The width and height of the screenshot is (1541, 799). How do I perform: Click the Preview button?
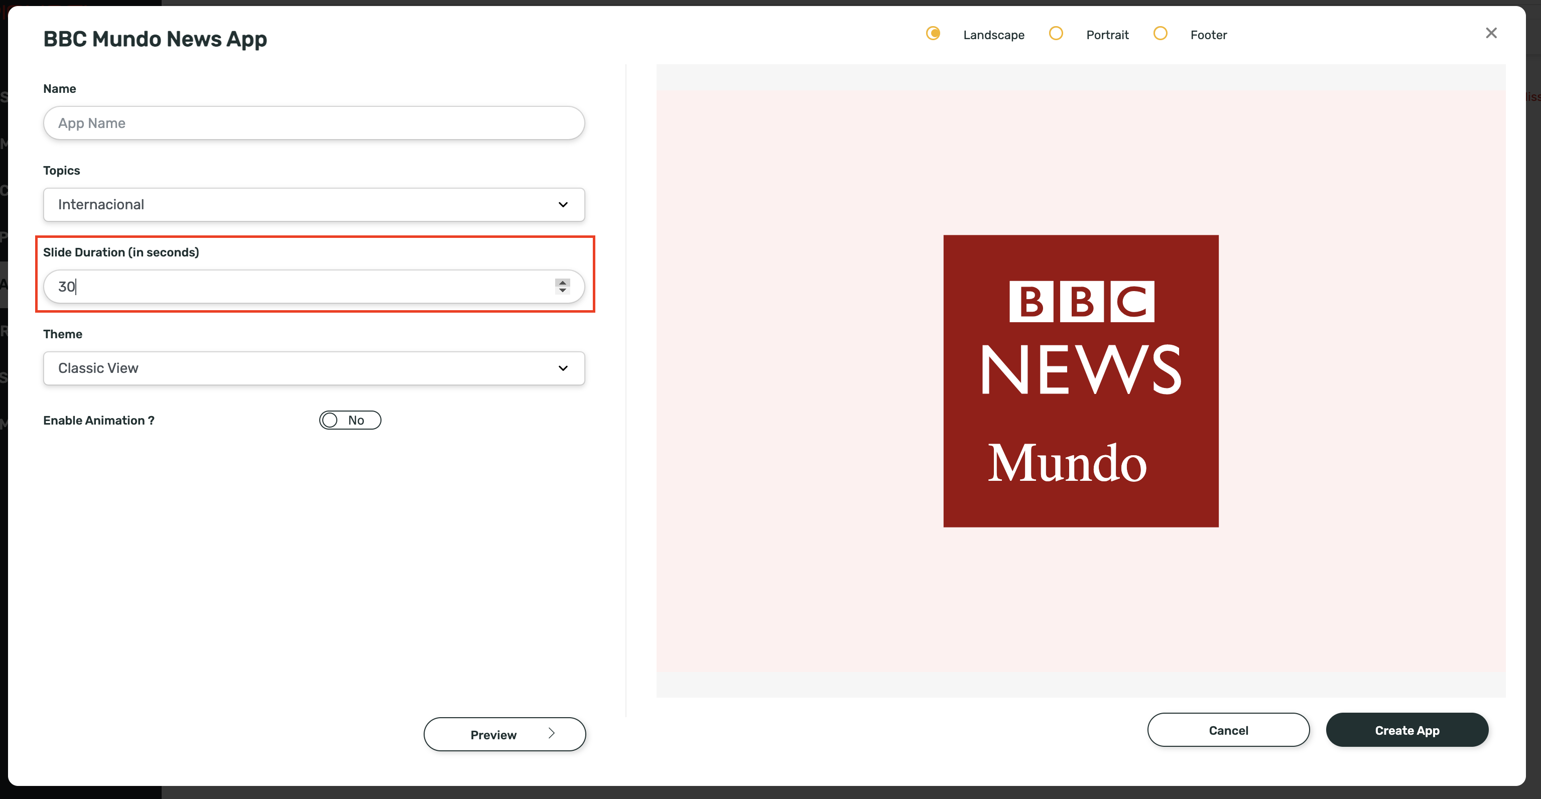pos(504,734)
